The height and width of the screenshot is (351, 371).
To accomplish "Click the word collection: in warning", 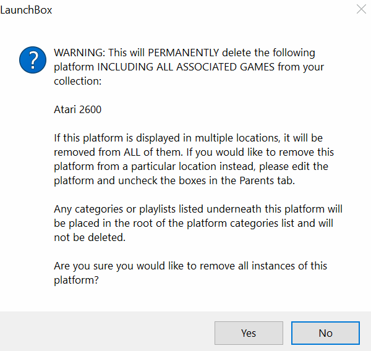I will click(78, 81).
